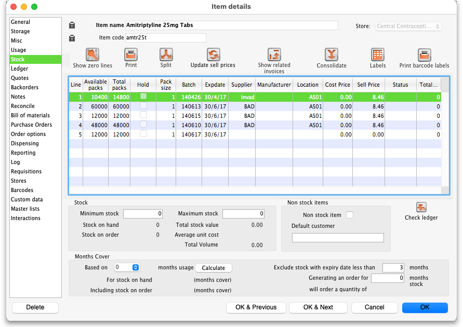Click the Print toolbar icon
The height and width of the screenshot is (327, 463).
tap(131, 55)
